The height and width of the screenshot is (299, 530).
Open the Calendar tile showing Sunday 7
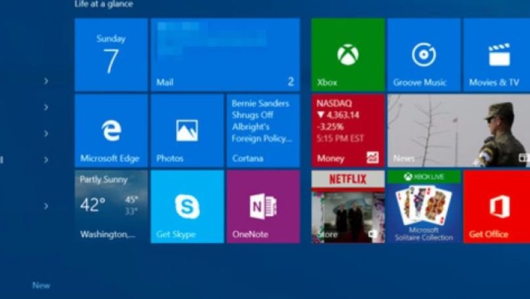pyautogui.click(x=111, y=54)
